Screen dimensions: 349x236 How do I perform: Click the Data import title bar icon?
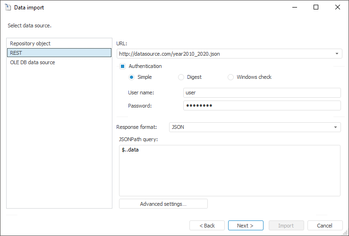pos(8,8)
